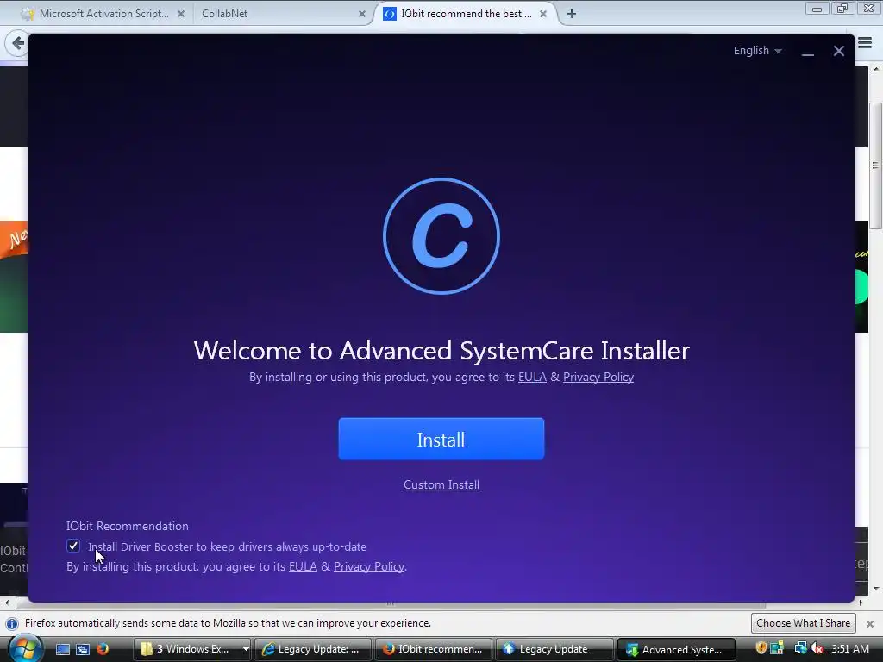The height and width of the screenshot is (662, 883).
Task: Dismiss the Firefox data notification bar
Action: (x=869, y=624)
